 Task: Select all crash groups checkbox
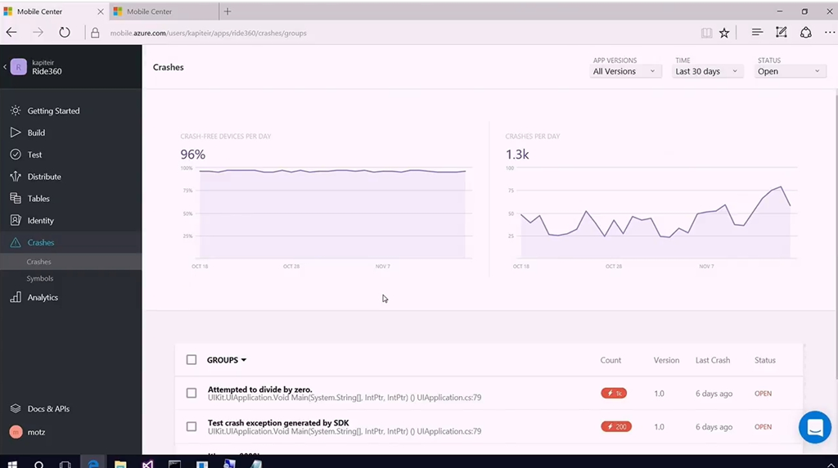pyautogui.click(x=191, y=360)
